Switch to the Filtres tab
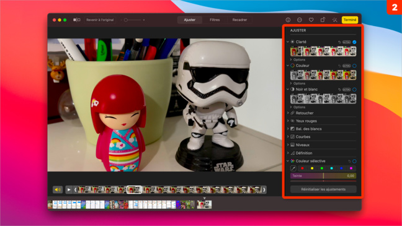 [x=215, y=20]
